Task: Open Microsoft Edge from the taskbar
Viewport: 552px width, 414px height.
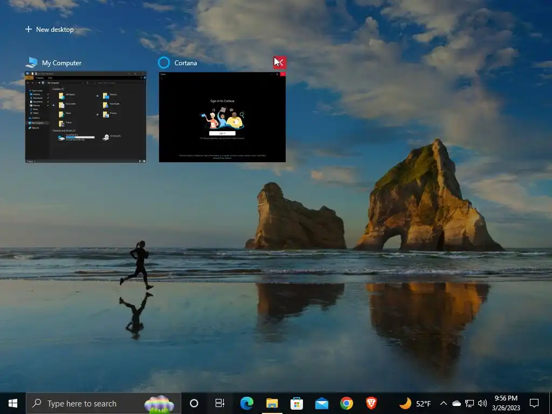Action: [247, 403]
